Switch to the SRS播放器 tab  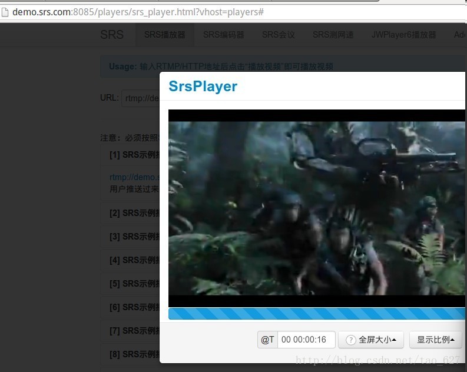[x=165, y=35]
